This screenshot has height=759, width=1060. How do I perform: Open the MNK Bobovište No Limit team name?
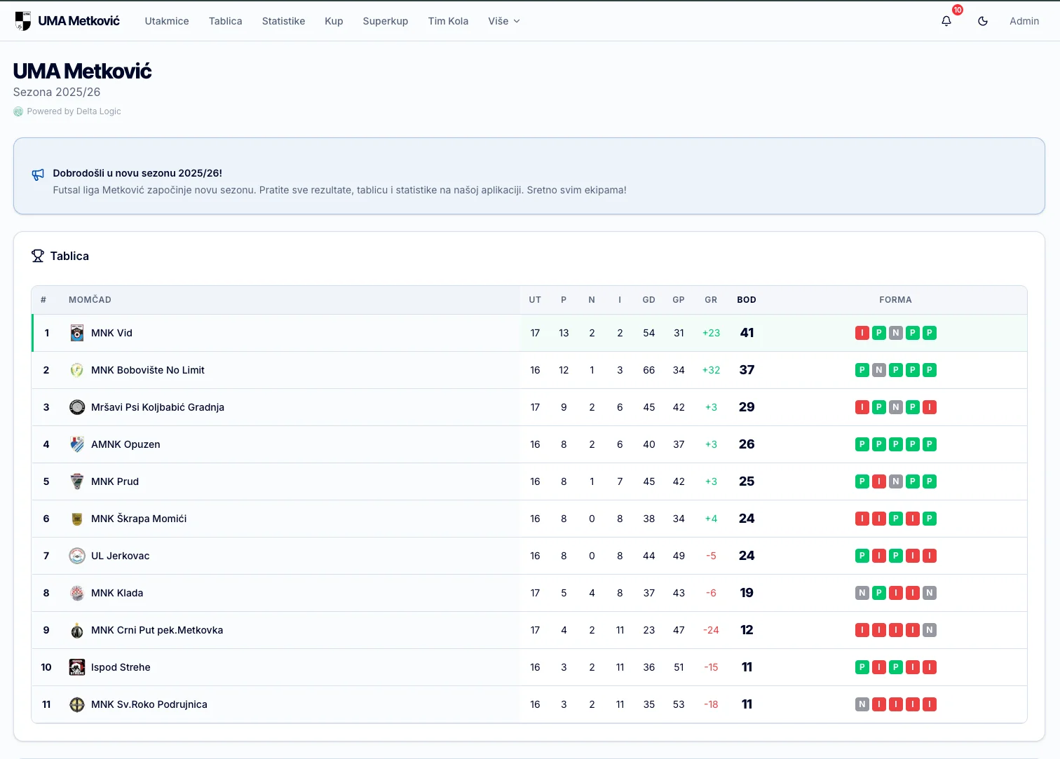pos(148,370)
